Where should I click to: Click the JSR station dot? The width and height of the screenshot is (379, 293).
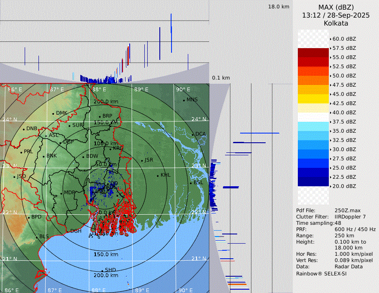[x=142, y=160]
